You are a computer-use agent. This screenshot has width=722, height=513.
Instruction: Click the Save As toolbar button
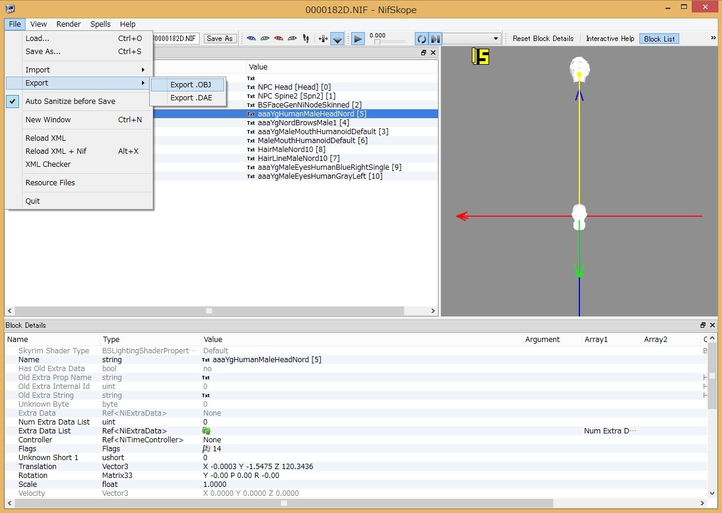click(219, 39)
